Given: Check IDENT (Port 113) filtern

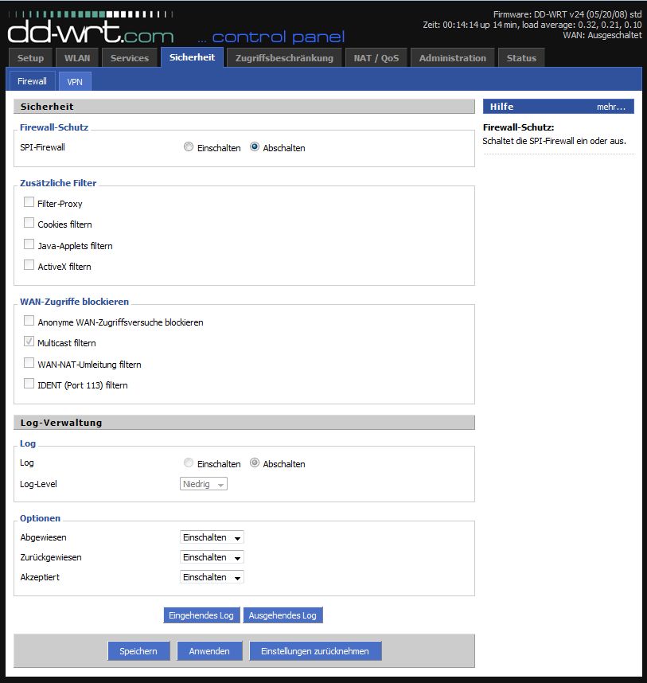Looking at the screenshot, I should (x=29, y=384).
